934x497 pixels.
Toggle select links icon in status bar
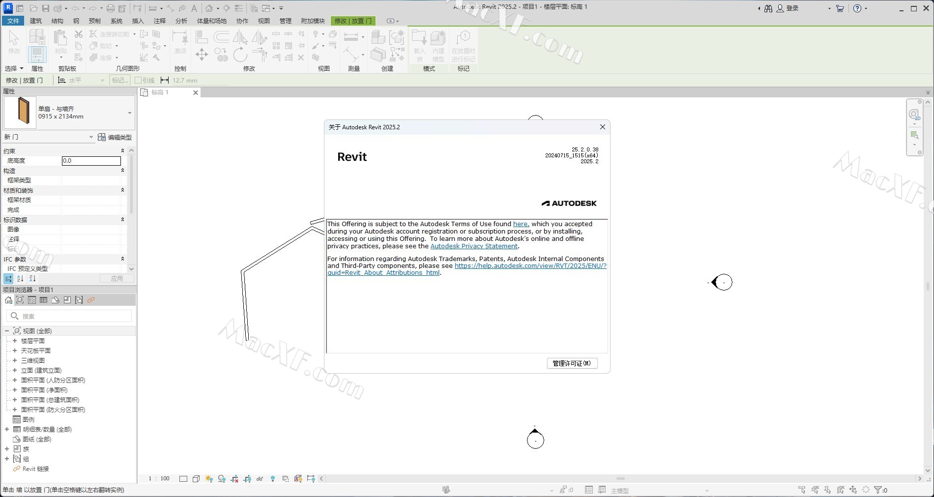coord(802,490)
